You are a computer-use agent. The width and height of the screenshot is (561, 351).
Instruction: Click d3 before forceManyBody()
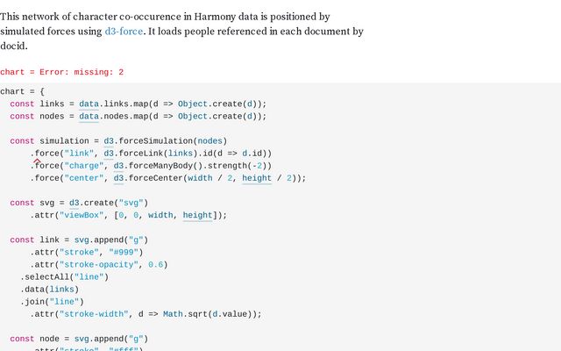119,165
